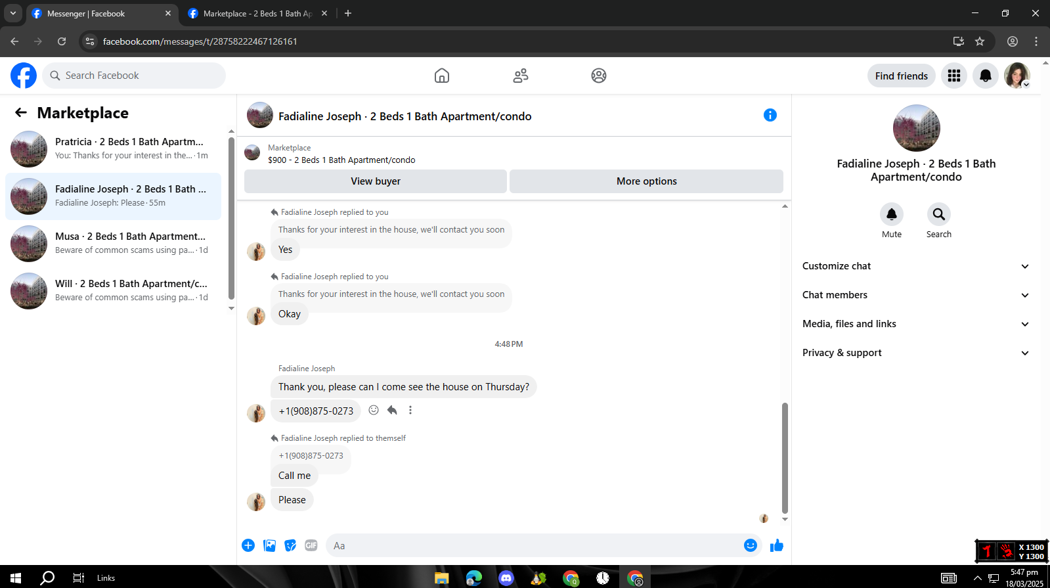Image resolution: width=1050 pixels, height=588 pixels.
Task: Open Chrome's three-dot menu
Action: [x=1036, y=41]
